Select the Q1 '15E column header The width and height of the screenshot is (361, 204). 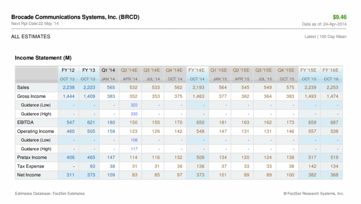219,70
